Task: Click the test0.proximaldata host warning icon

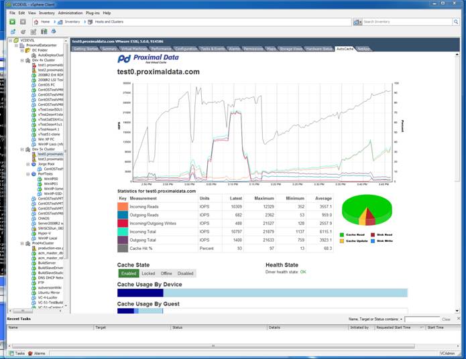Action: (x=34, y=154)
